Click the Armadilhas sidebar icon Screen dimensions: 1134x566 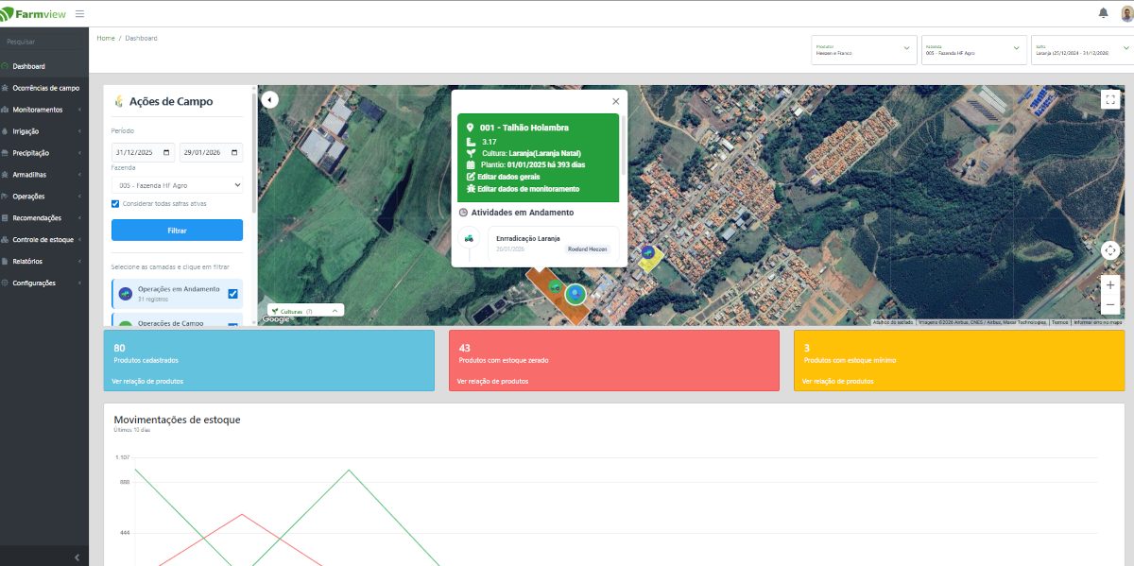pyautogui.click(x=6, y=175)
